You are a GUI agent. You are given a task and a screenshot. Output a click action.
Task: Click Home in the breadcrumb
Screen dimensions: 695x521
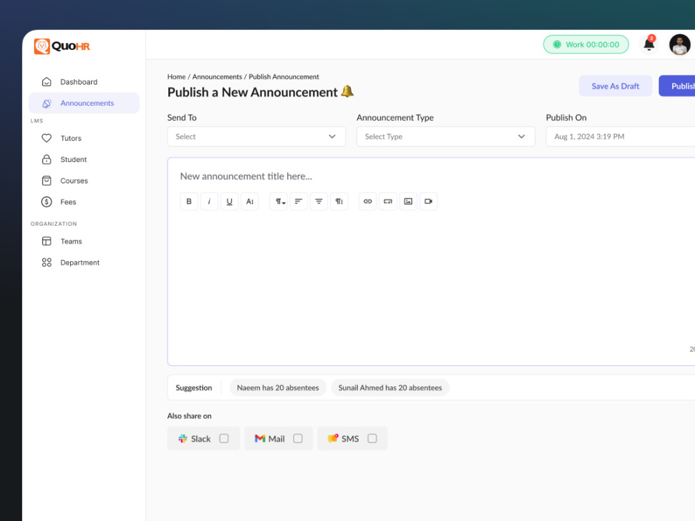click(x=177, y=76)
